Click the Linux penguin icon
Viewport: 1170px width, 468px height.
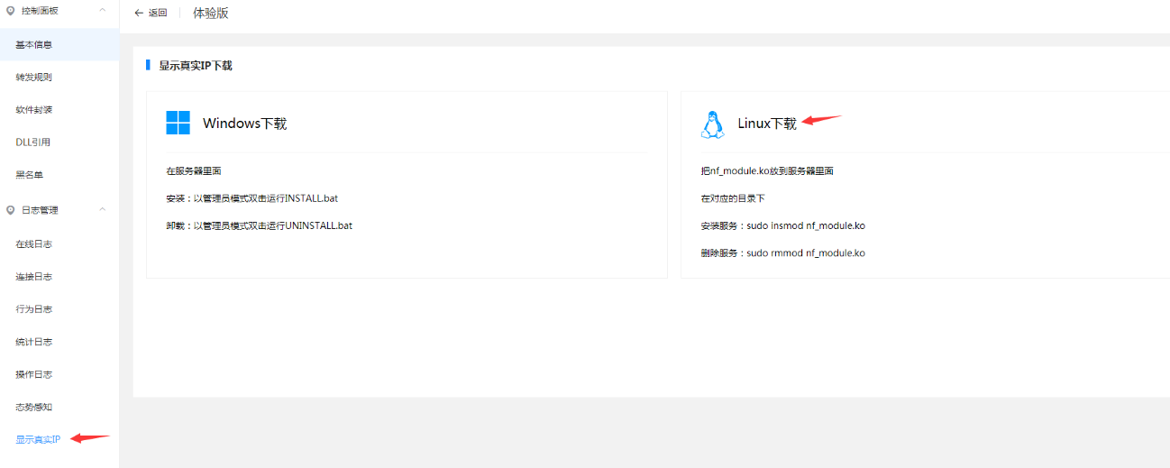coord(712,124)
